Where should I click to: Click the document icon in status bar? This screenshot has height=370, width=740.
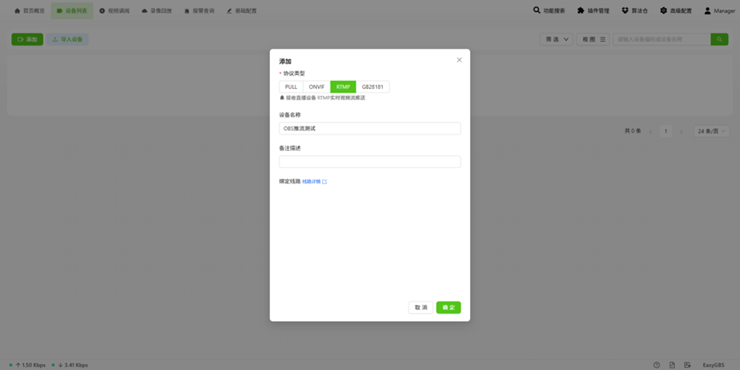tap(672, 365)
